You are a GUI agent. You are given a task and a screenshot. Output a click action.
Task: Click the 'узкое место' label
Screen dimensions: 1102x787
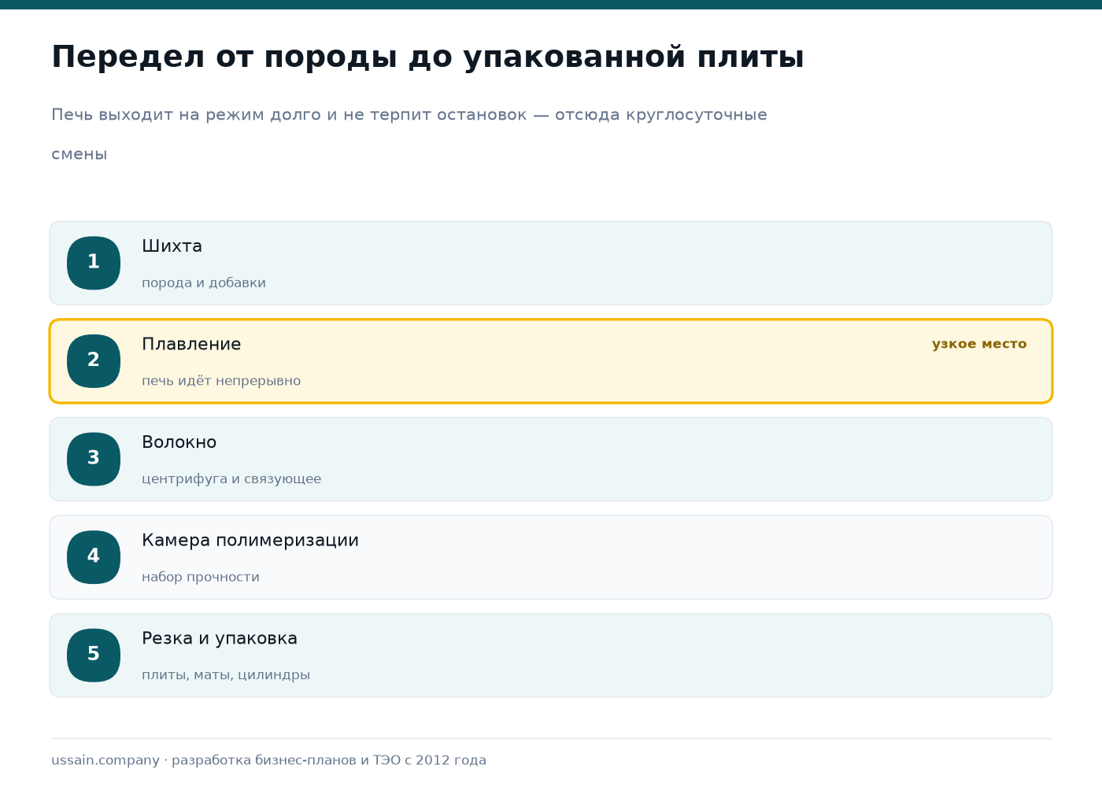(979, 344)
